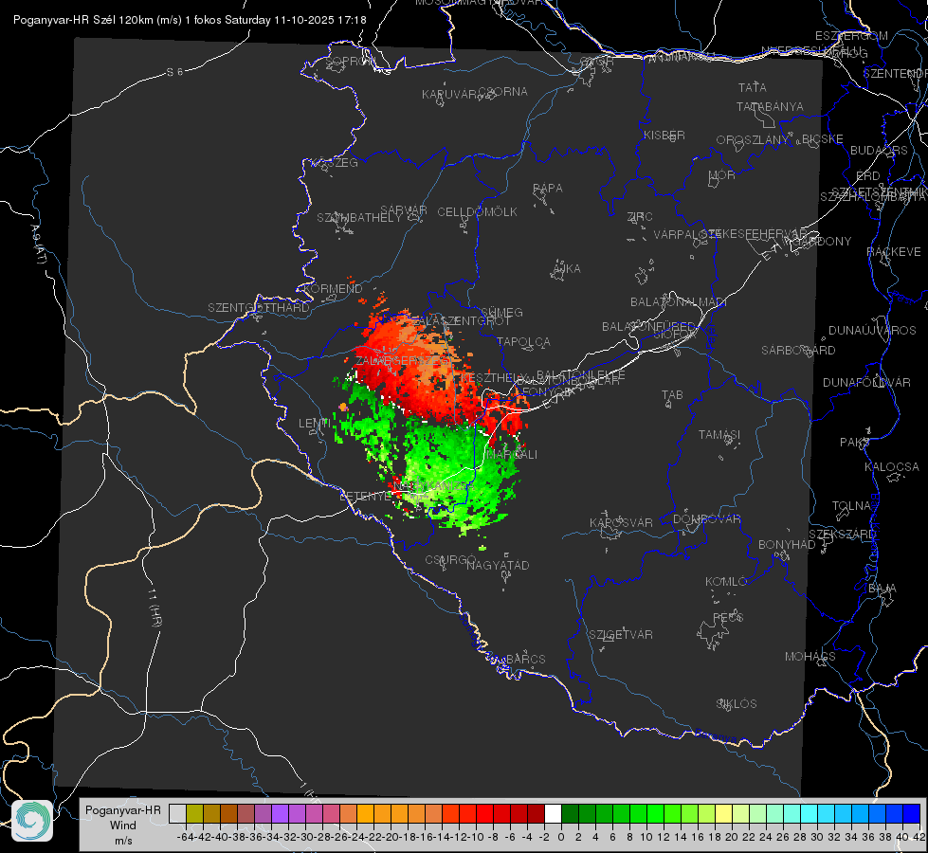Click the KAPUVÁR city label
This screenshot has width=928, height=853.
click(x=450, y=95)
